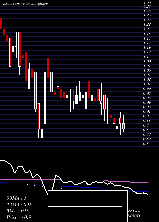Click the 1.06 price axis label
Image resolution: width=159 pixels, height=222 pixels.
(147, 70)
